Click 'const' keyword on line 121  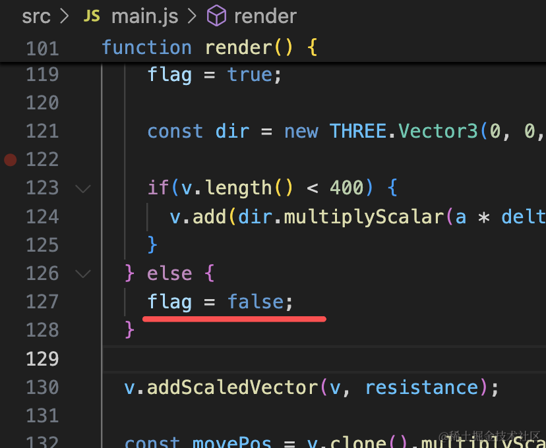[x=175, y=132]
